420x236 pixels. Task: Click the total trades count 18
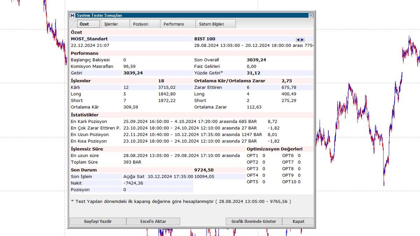(x=161, y=81)
